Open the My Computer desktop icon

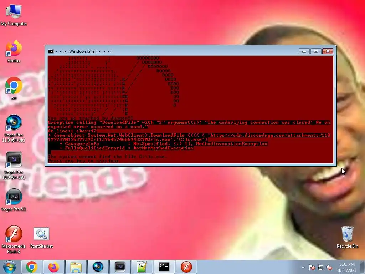tap(14, 14)
